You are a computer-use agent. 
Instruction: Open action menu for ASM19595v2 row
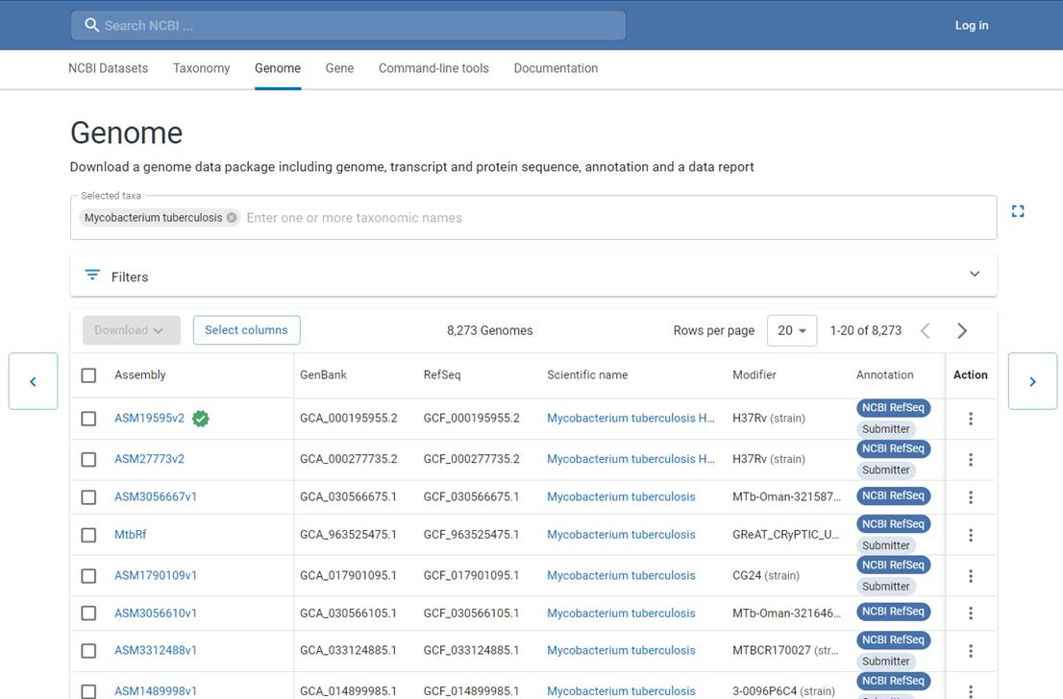click(x=971, y=419)
